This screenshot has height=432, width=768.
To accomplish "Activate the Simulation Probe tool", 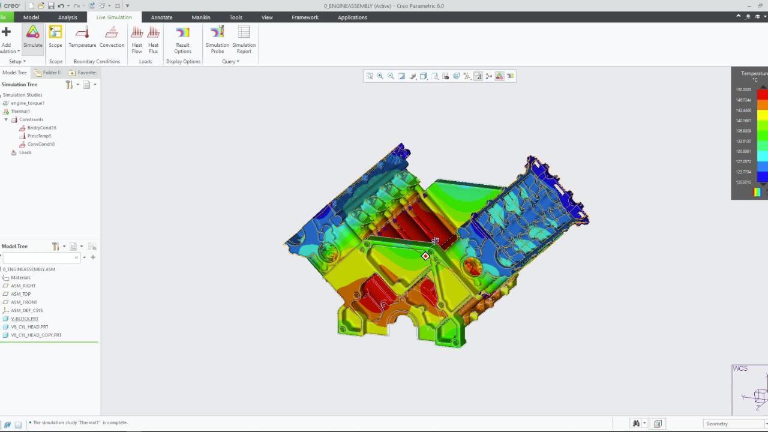I will [217, 40].
